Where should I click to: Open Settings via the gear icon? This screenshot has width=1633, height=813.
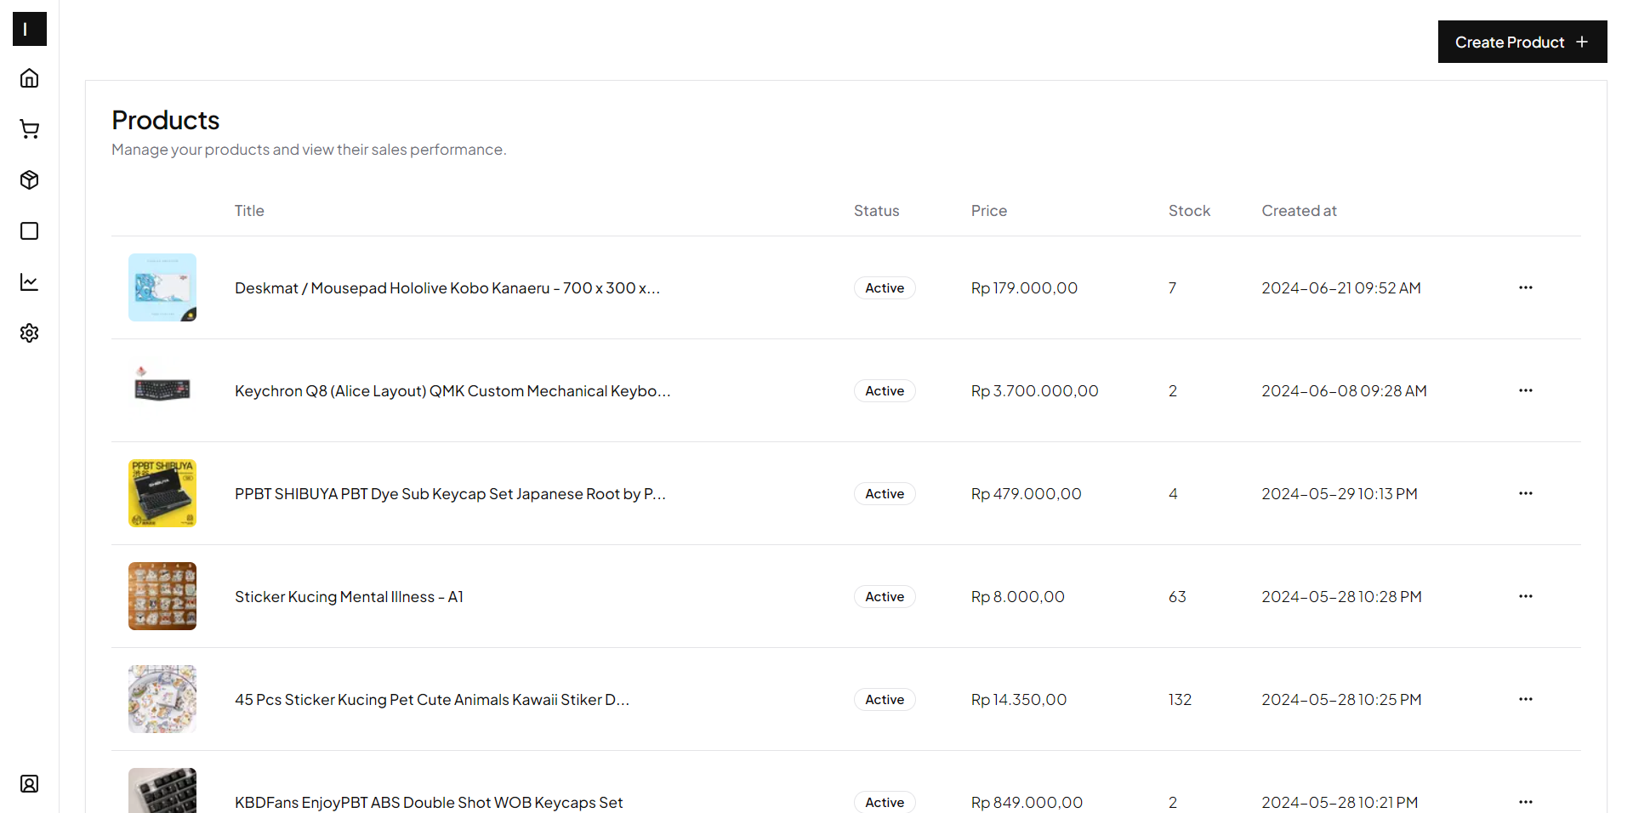pos(29,333)
